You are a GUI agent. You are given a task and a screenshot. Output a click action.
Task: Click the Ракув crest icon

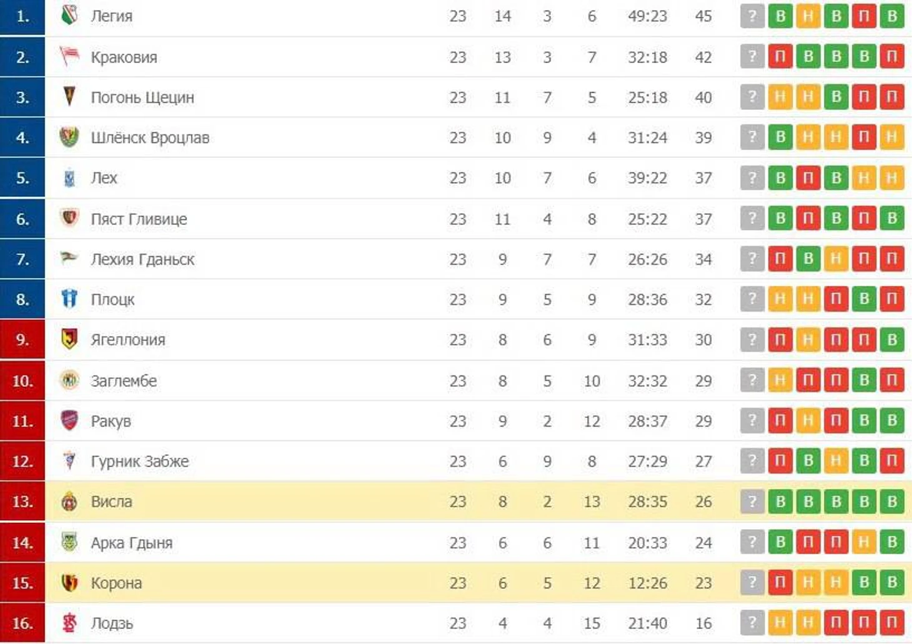pyautogui.click(x=69, y=420)
